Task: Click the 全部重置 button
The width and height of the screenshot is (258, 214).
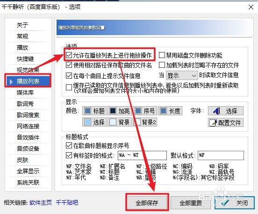Action: pyautogui.click(x=191, y=203)
